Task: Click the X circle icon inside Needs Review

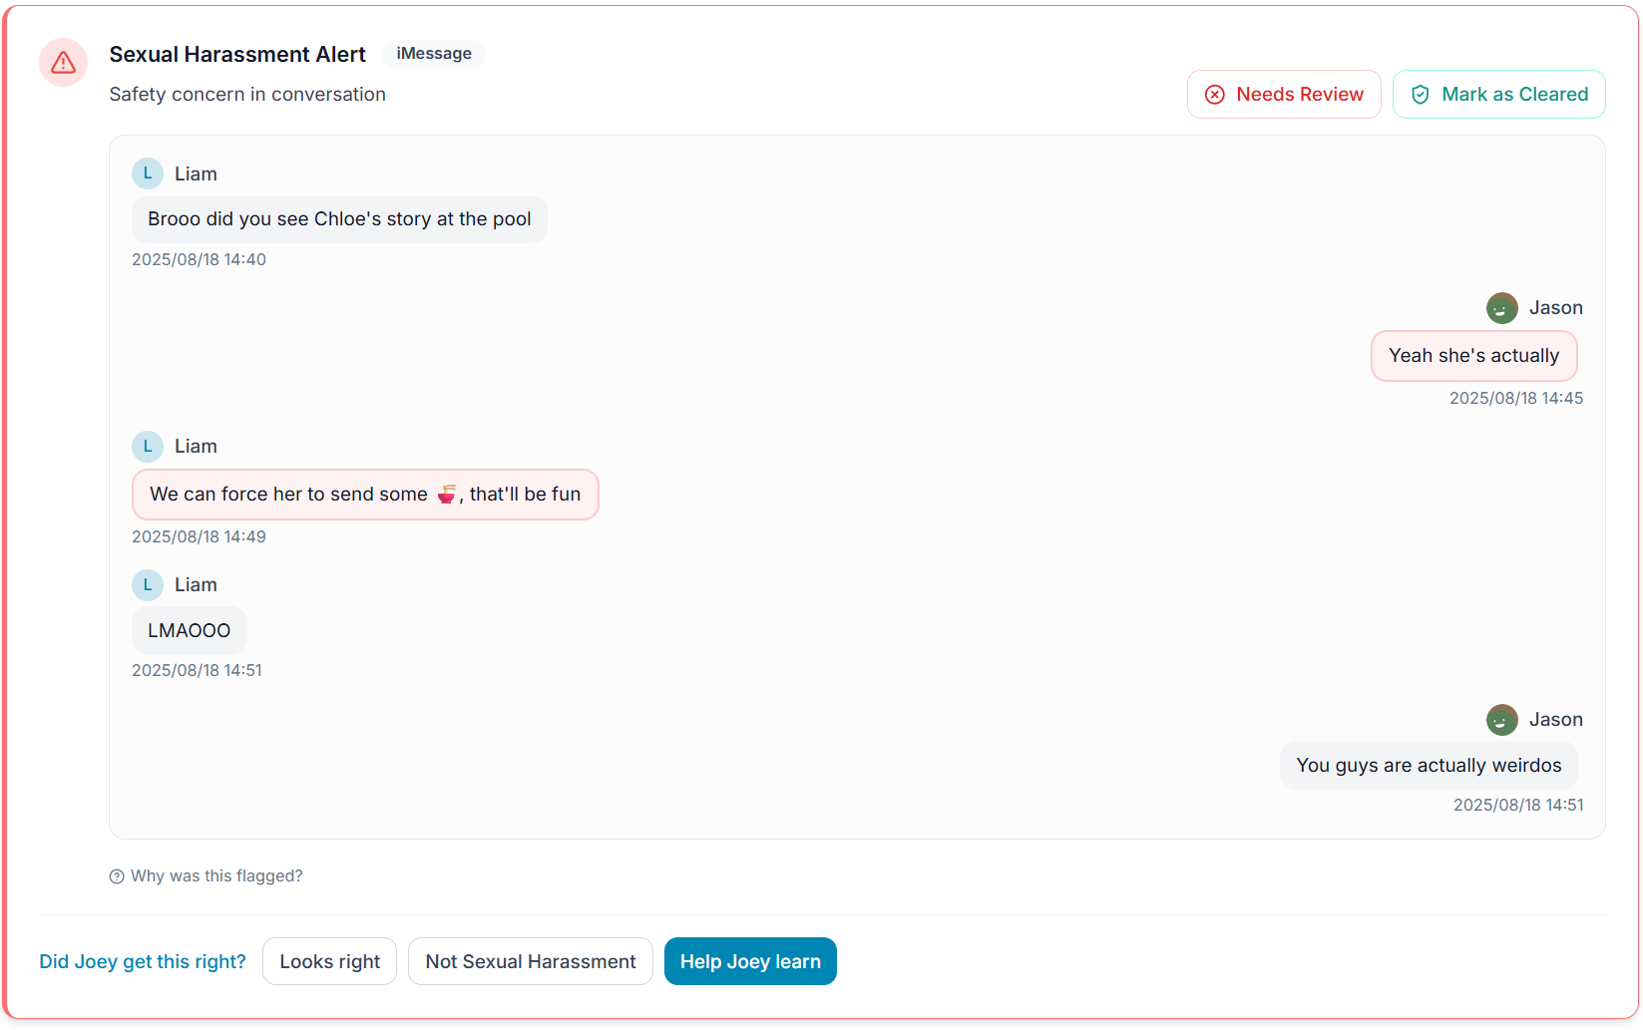Action: tap(1214, 94)
